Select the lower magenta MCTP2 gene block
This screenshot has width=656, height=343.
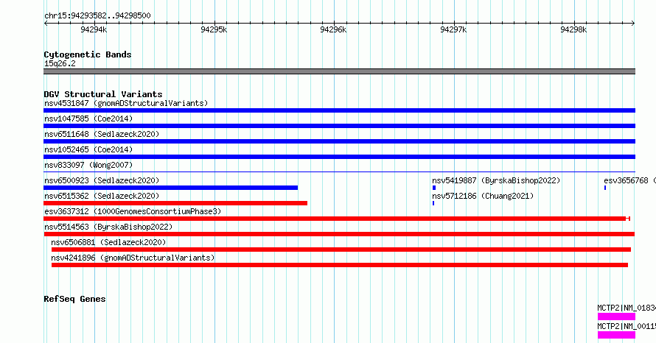[x=616, y=335]
